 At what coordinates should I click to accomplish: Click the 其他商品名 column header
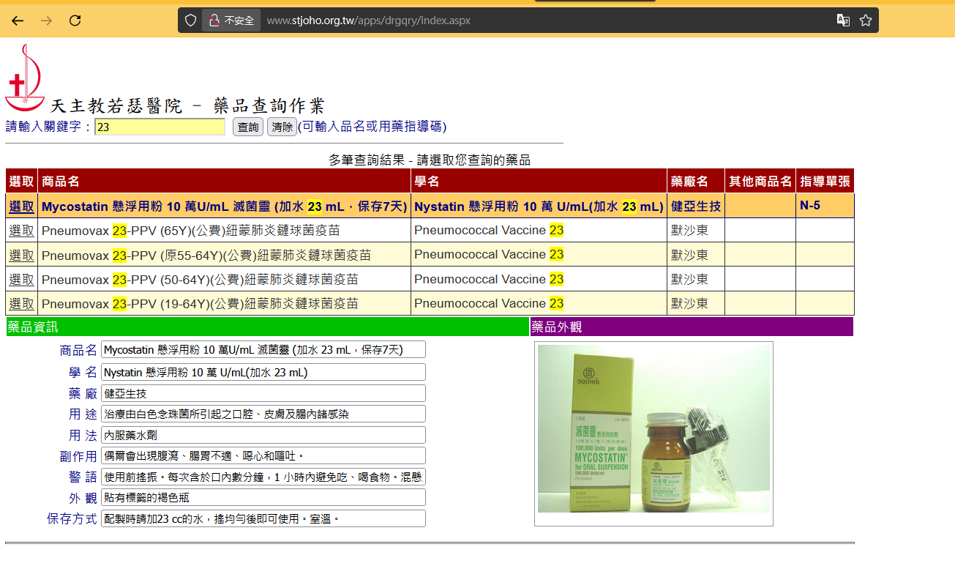tap(760, 181)
